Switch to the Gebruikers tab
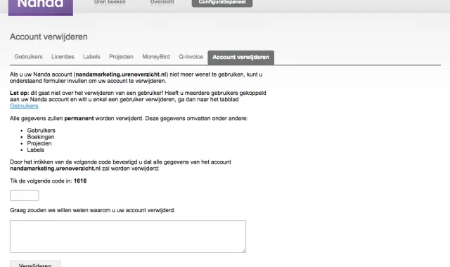This screenshot has width=450, height=267. point(28,57)
